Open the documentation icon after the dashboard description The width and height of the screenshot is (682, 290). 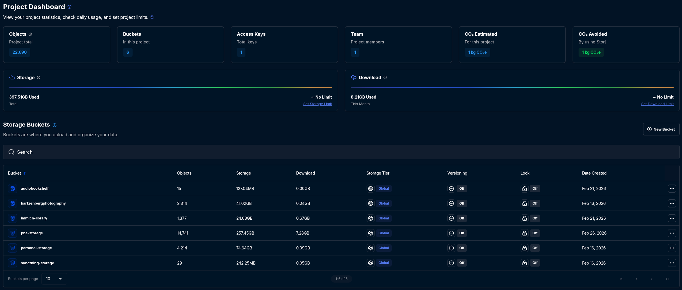click(152, 17)
